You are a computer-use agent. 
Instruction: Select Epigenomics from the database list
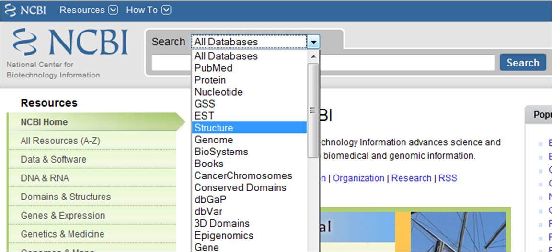(250, 235)
